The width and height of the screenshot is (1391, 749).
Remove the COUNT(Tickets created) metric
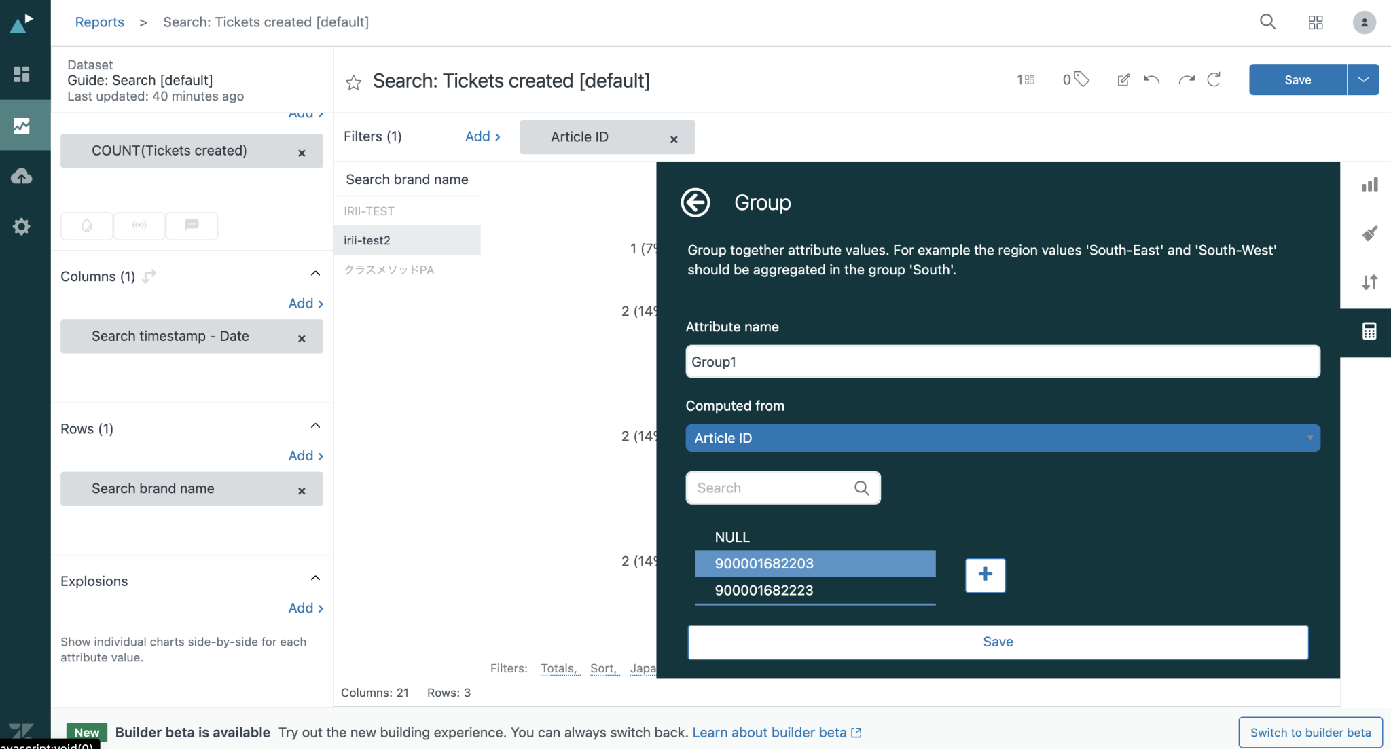(x=302, y=153)
